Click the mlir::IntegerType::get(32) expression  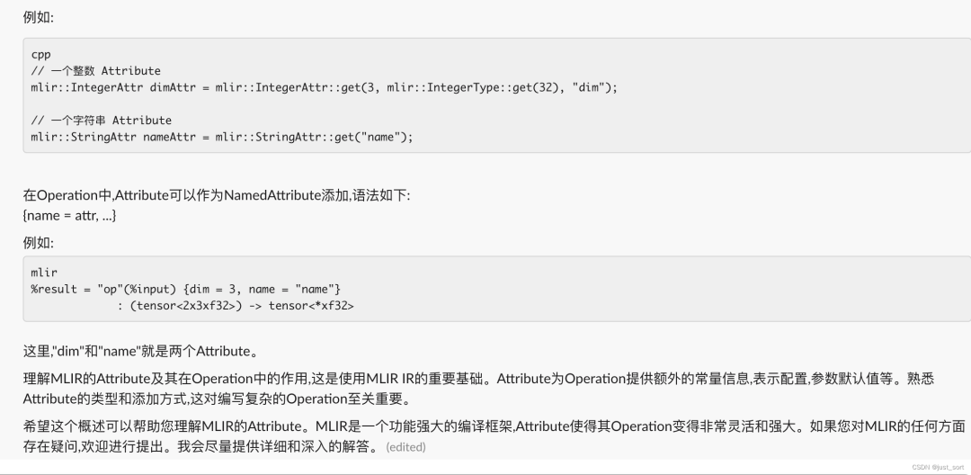pos(475,87)
